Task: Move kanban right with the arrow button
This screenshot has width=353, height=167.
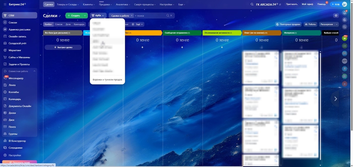Action: click(335, 99)
